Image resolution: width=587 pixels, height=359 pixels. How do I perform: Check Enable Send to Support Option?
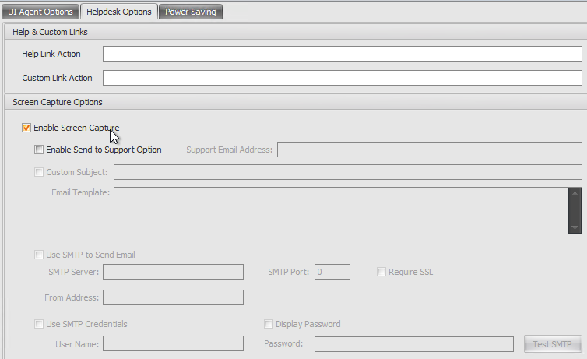[39, 150]
